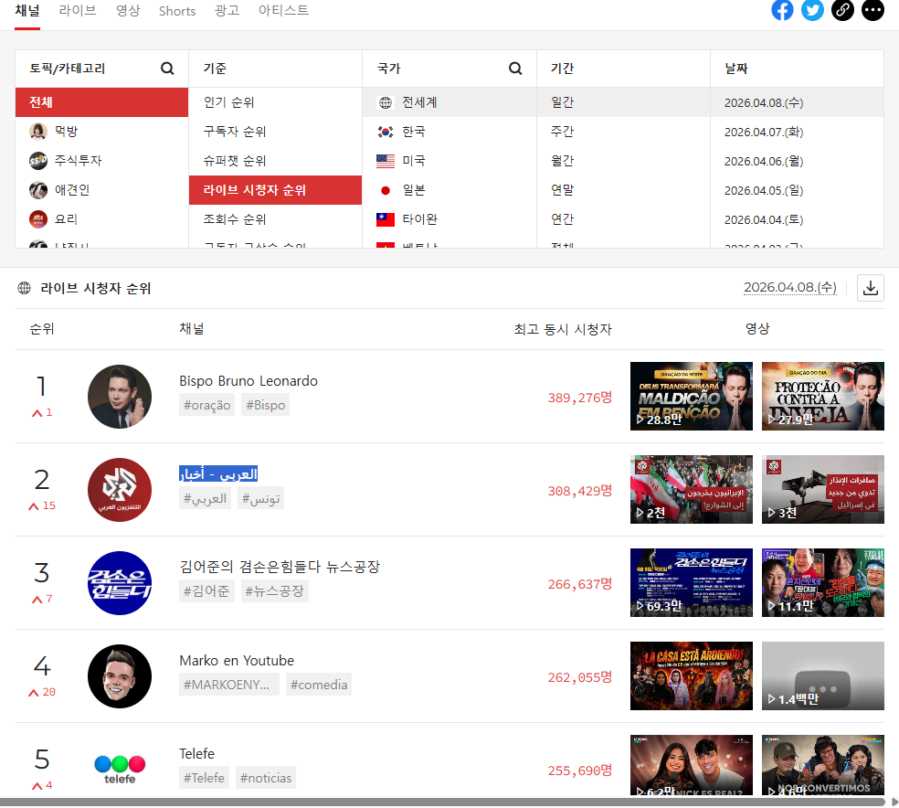Click the horizontal scrollbar at page bottom
The height and width of the screenshot is (808, 899).
(x=442, y=802)
